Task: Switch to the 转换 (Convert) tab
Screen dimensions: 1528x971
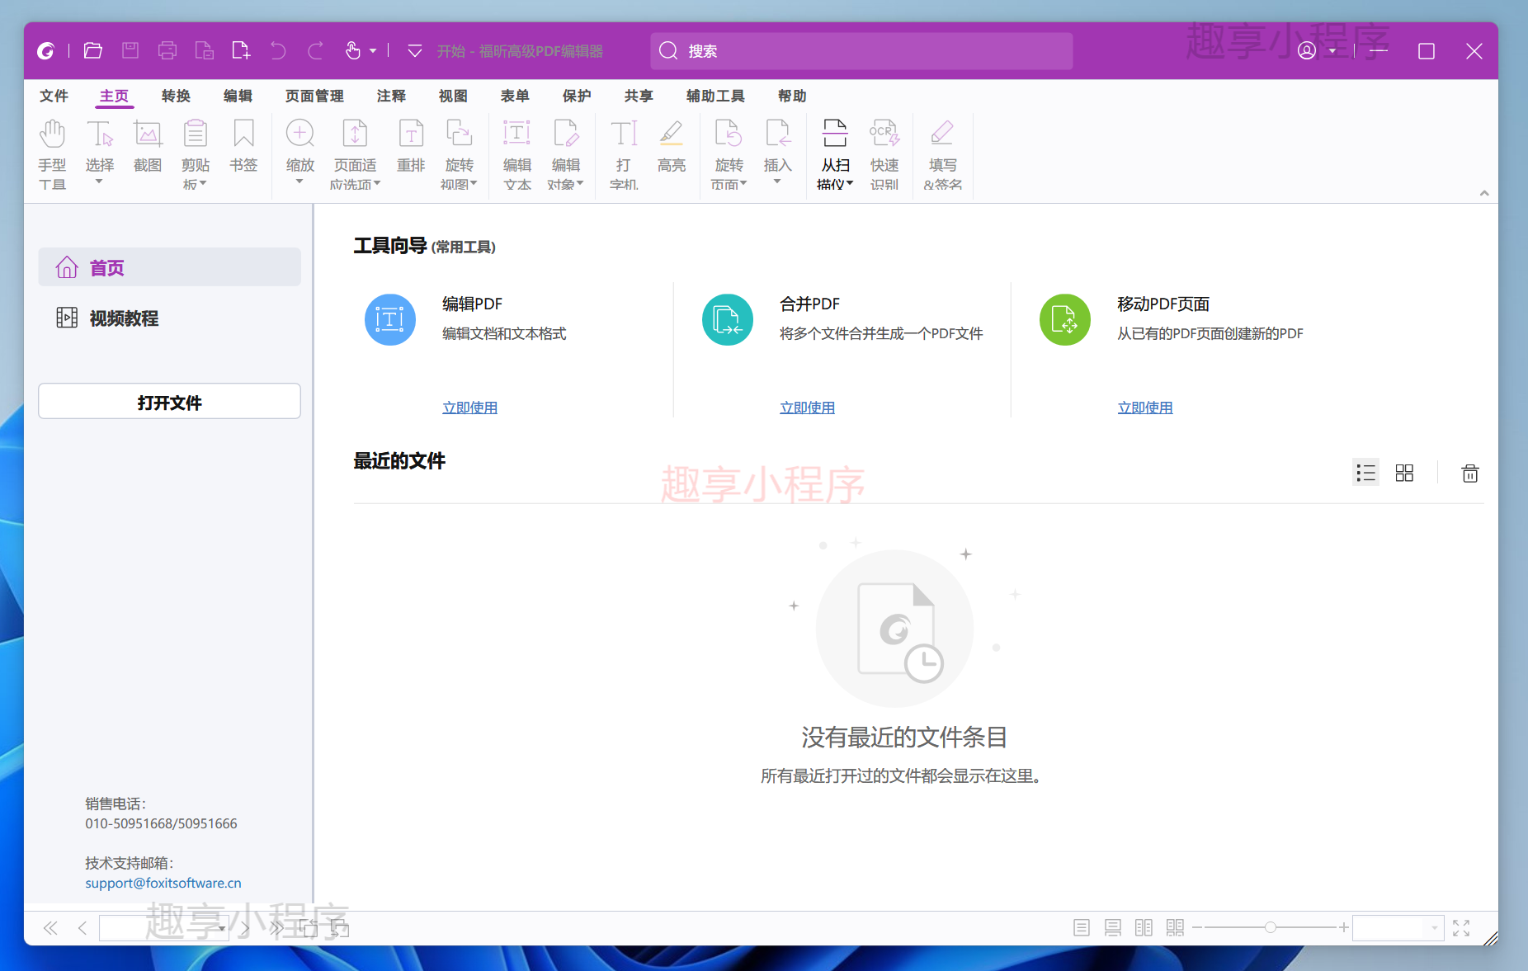Action: [176, 96]
